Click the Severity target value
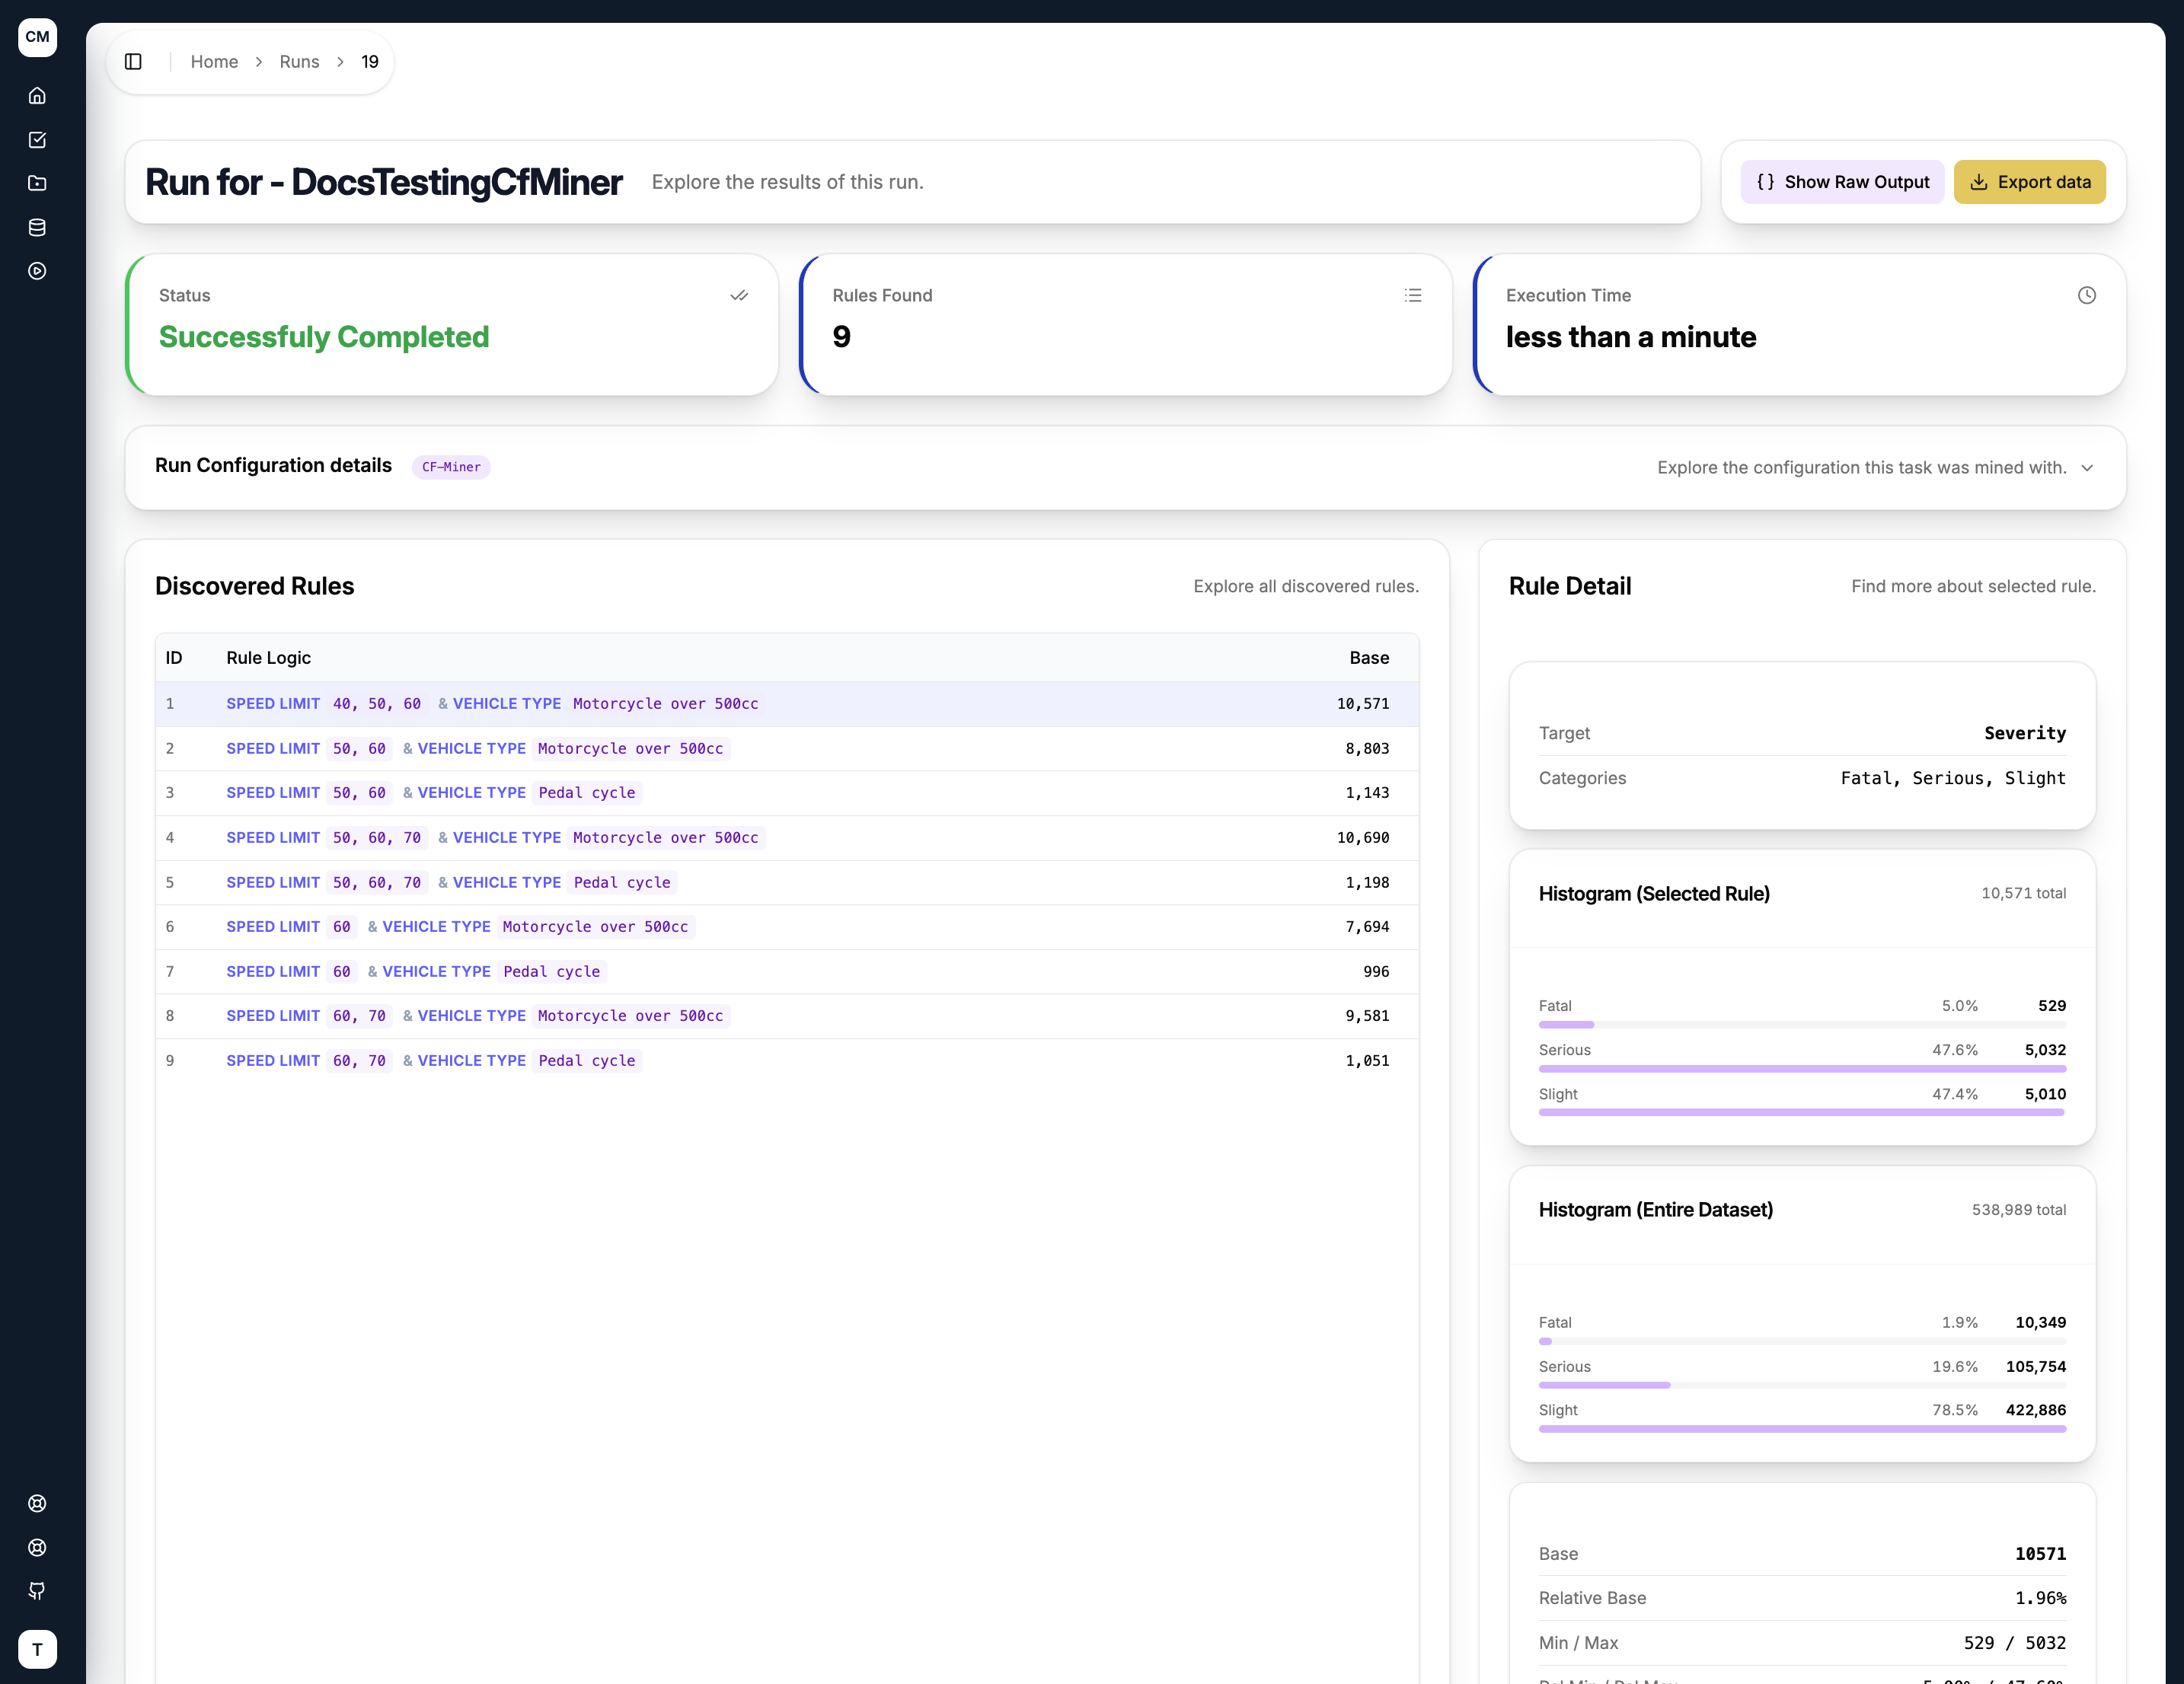Screen dimensions: 2184x1684 point(2025,733)
